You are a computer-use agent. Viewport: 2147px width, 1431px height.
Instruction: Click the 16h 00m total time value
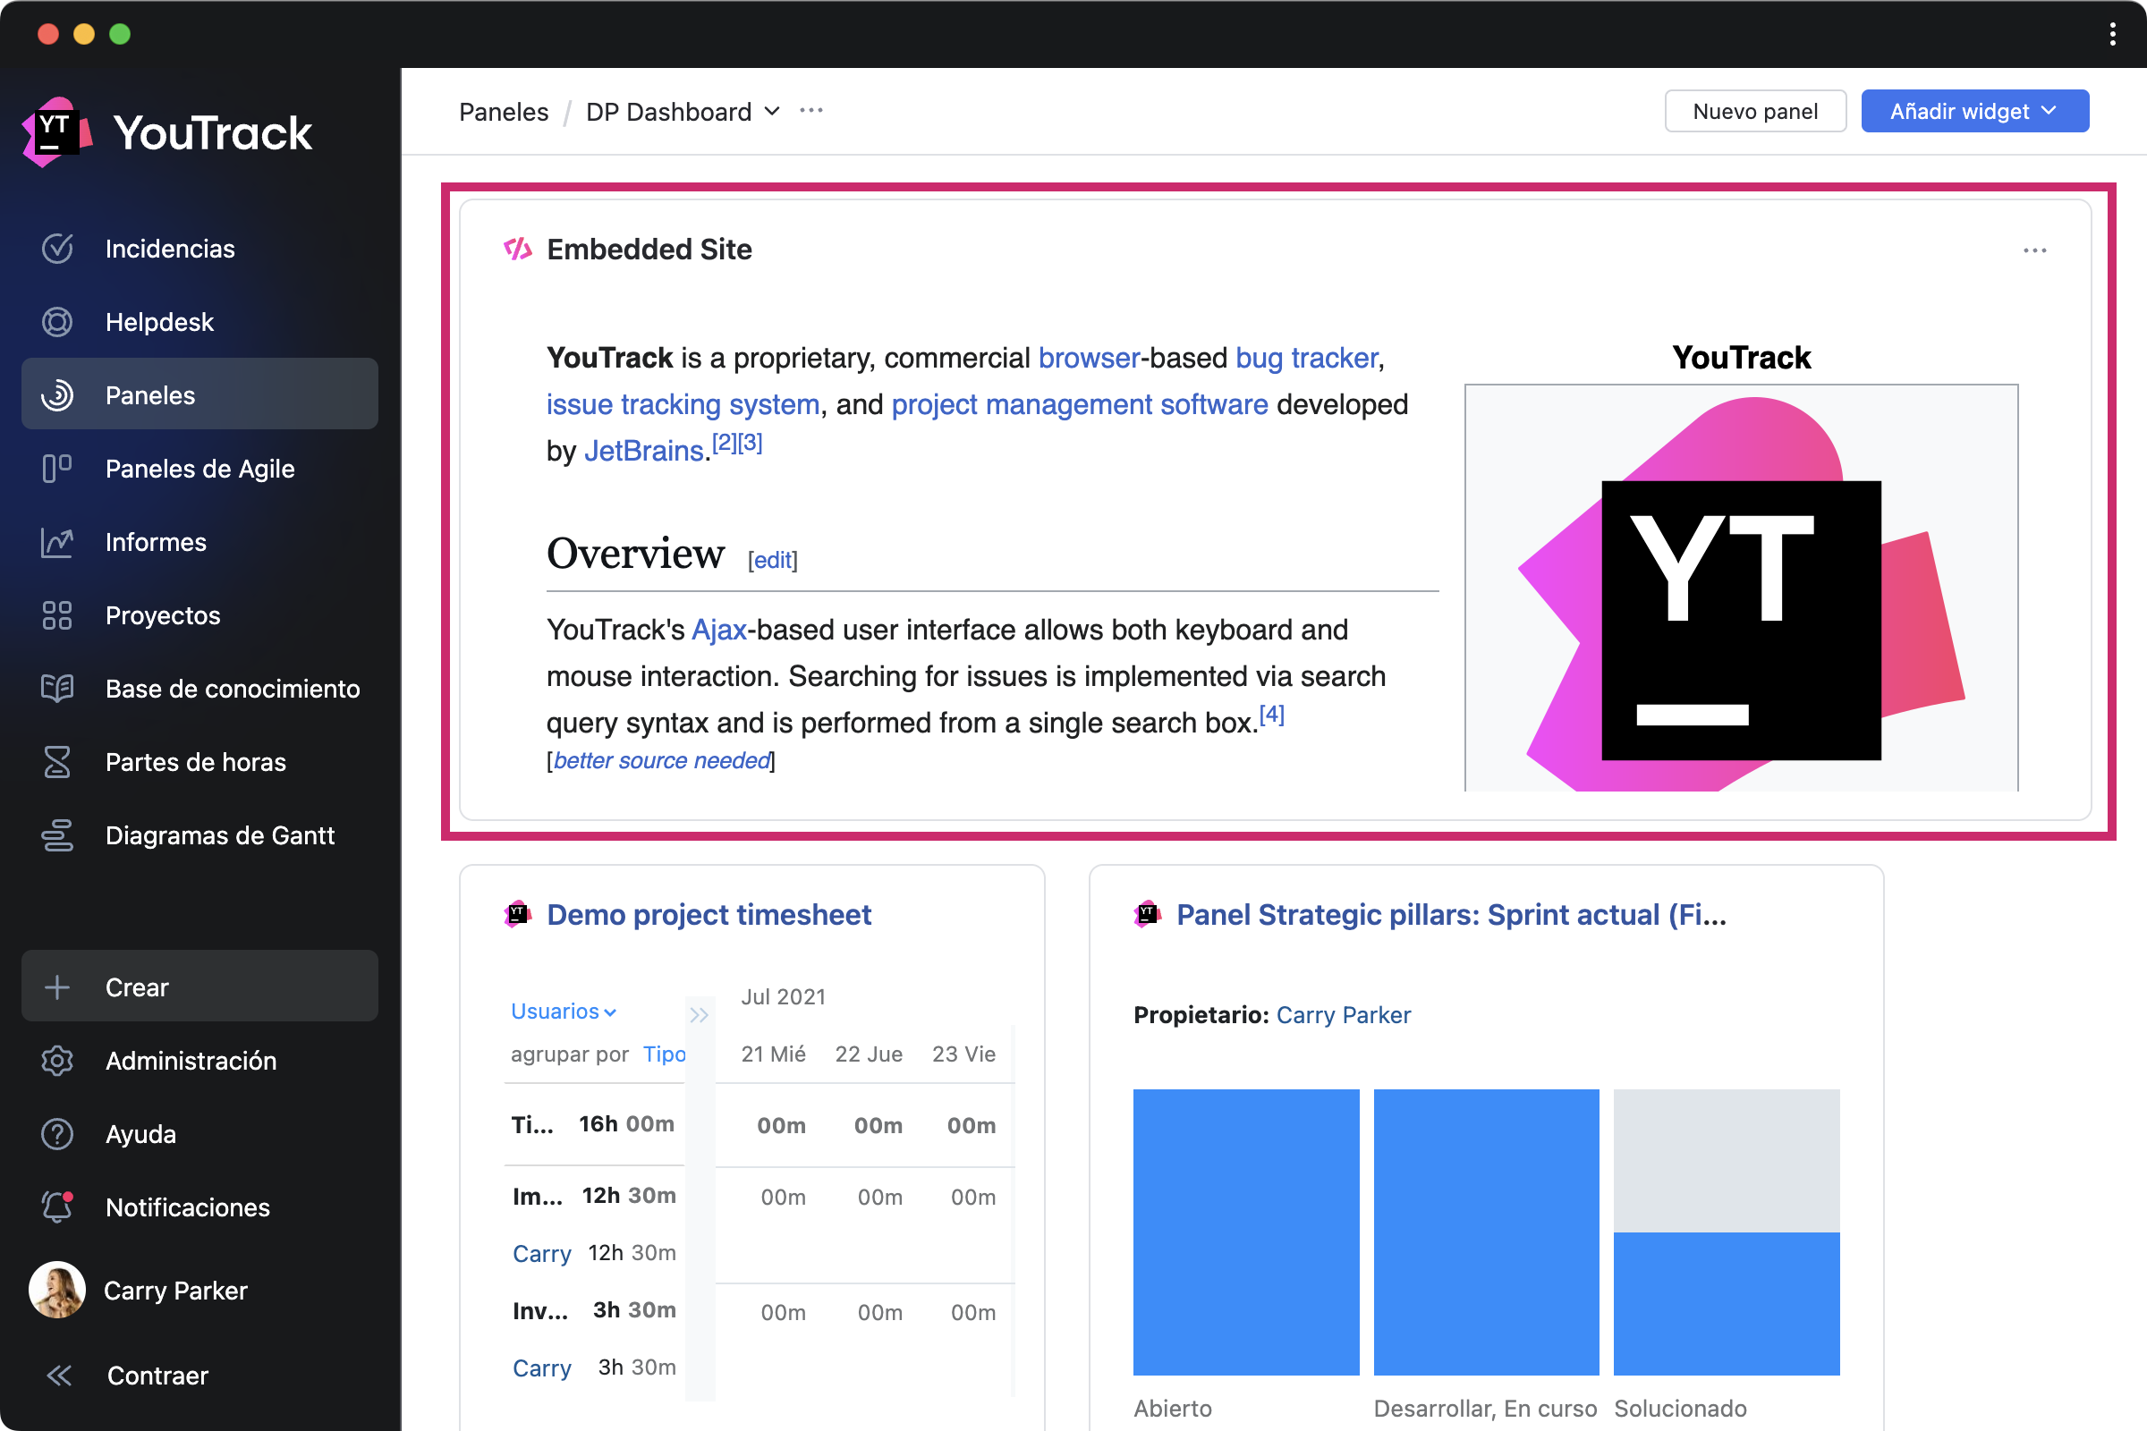626,1124
